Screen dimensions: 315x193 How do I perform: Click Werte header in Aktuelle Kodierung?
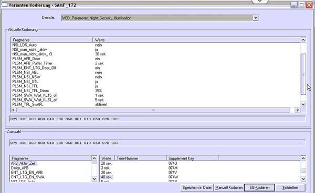click(x=196, y=40)
